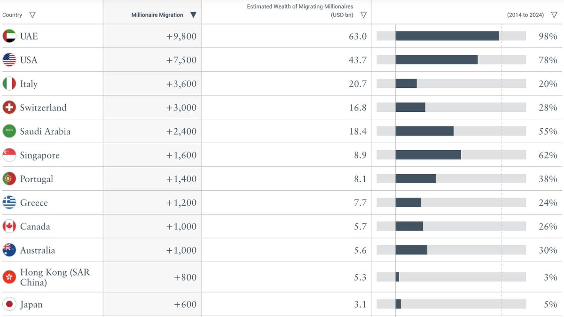This screenshot has width=564, height=317.
Task: Click the Millionaire Migration header label
Action: [157, 15]
